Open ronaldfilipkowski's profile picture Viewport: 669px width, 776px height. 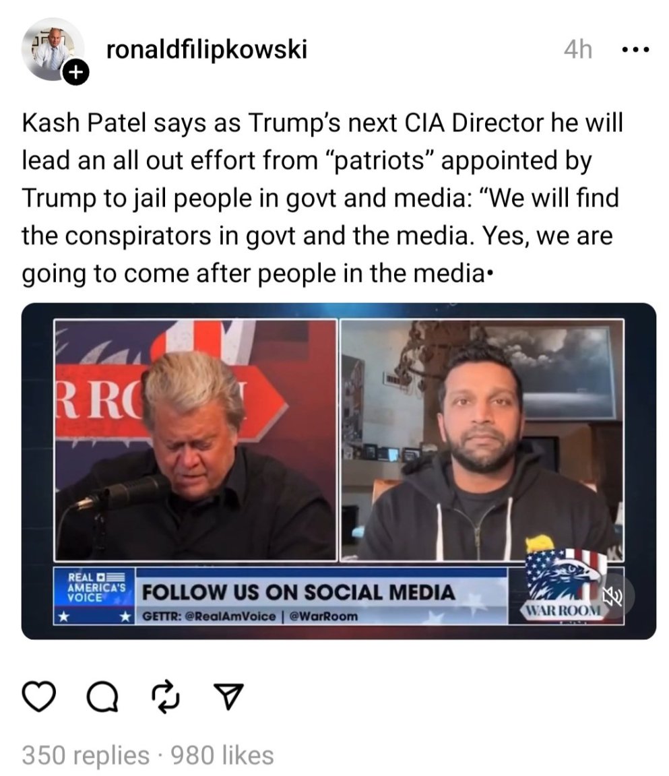[x=51, y=50]
